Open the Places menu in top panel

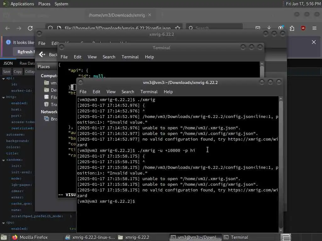coord(44,4)
